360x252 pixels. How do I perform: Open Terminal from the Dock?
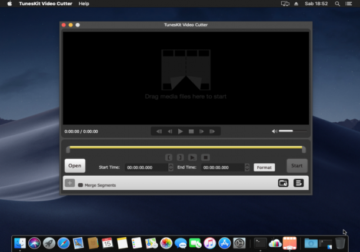click(x=261, y=243)
